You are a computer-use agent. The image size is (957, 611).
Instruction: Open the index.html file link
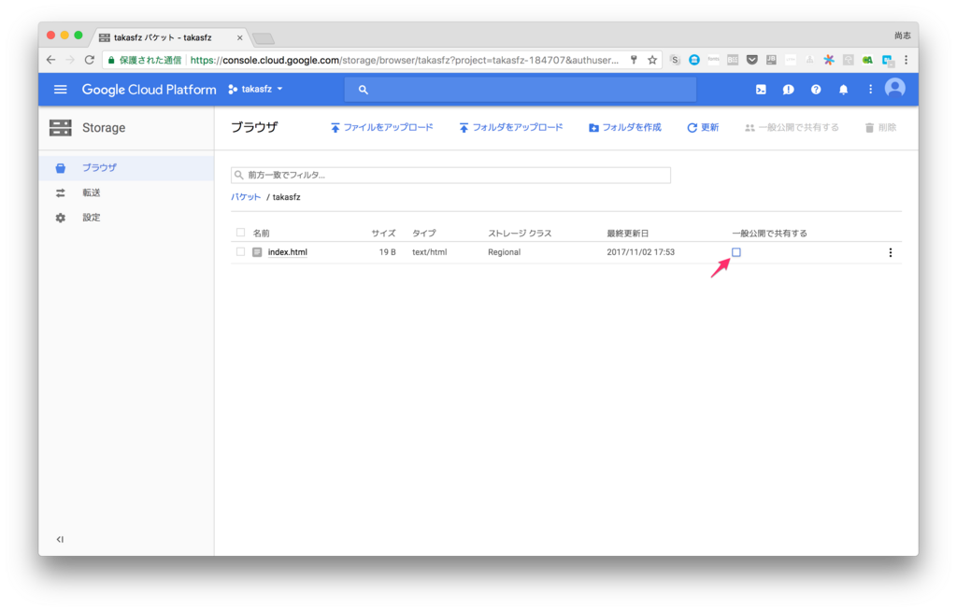288,252
